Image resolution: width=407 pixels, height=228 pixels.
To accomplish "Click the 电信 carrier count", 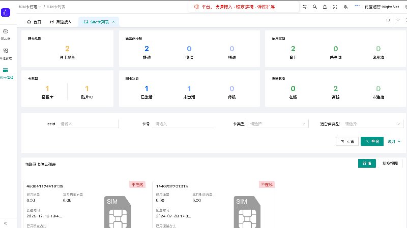I will coord(189,49).
